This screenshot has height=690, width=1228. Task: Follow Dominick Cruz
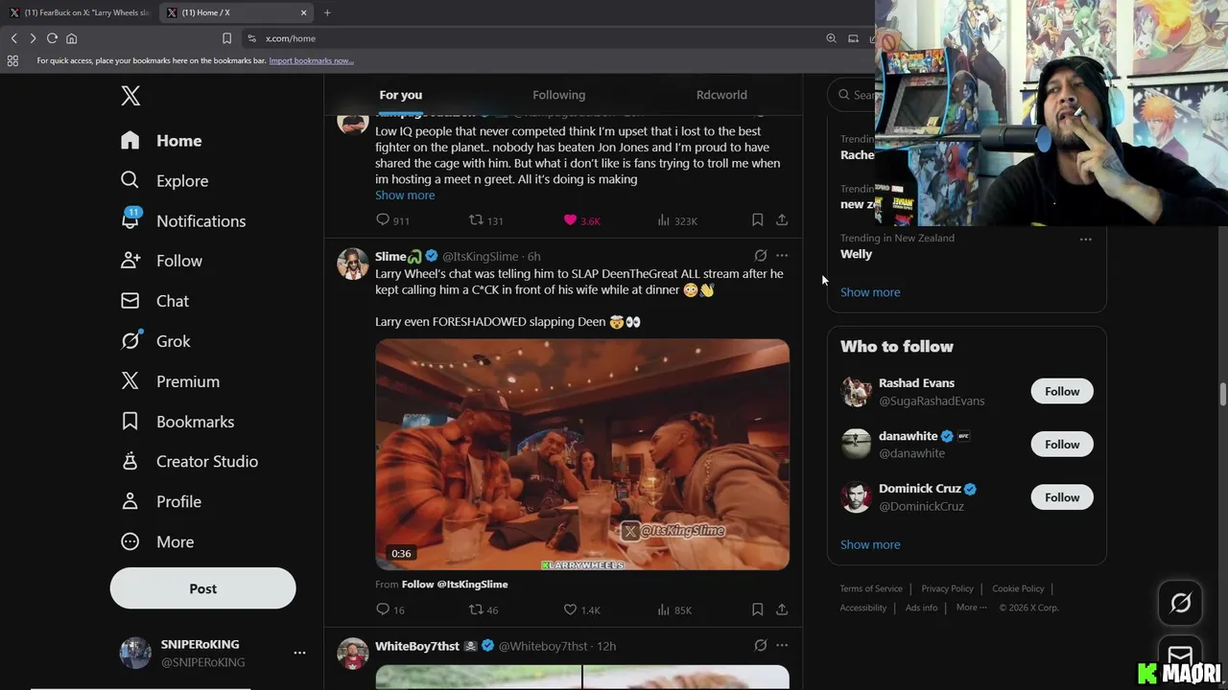click(1062, 497)
